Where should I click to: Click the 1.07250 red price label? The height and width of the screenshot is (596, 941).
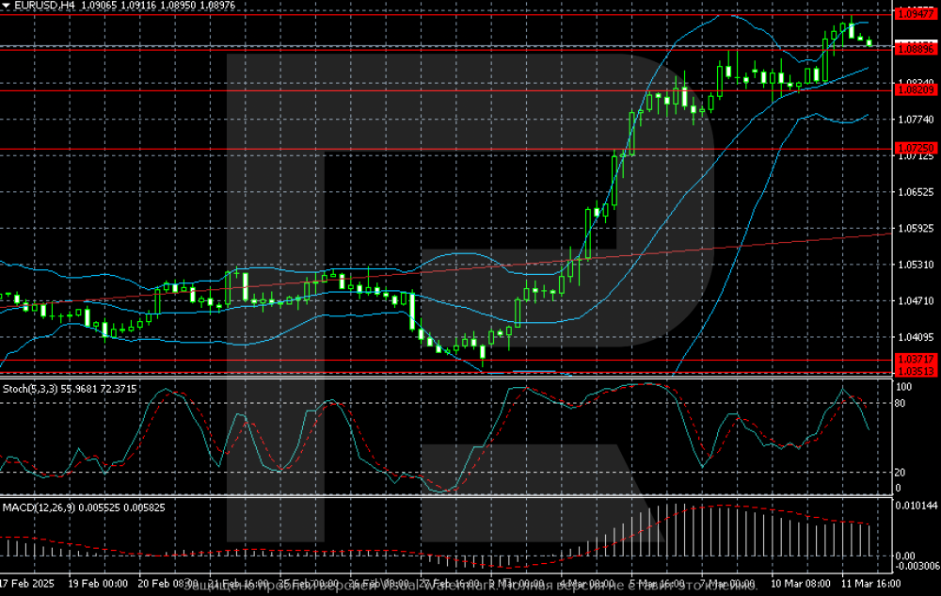915,149
